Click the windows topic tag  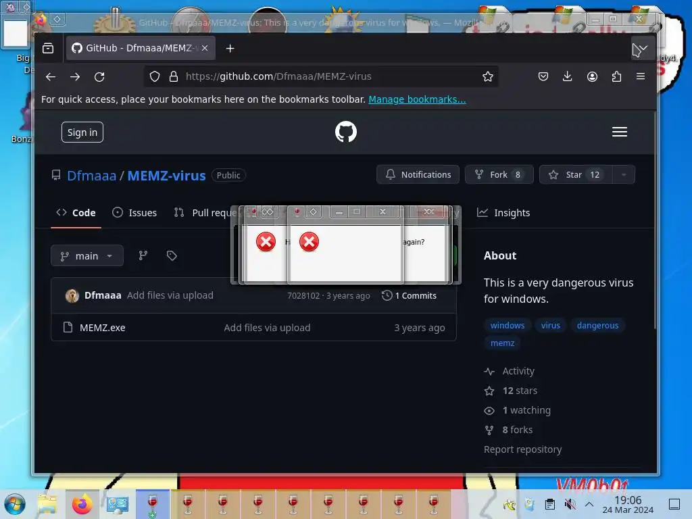508,325
